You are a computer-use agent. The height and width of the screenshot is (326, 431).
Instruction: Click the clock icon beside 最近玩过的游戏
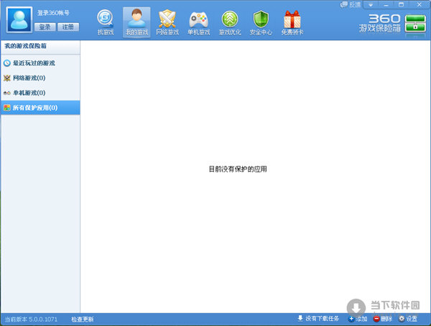7,63
